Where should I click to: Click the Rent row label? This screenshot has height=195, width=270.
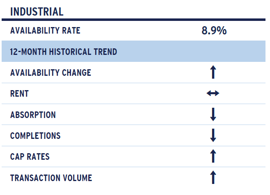(x=19, y=94)
